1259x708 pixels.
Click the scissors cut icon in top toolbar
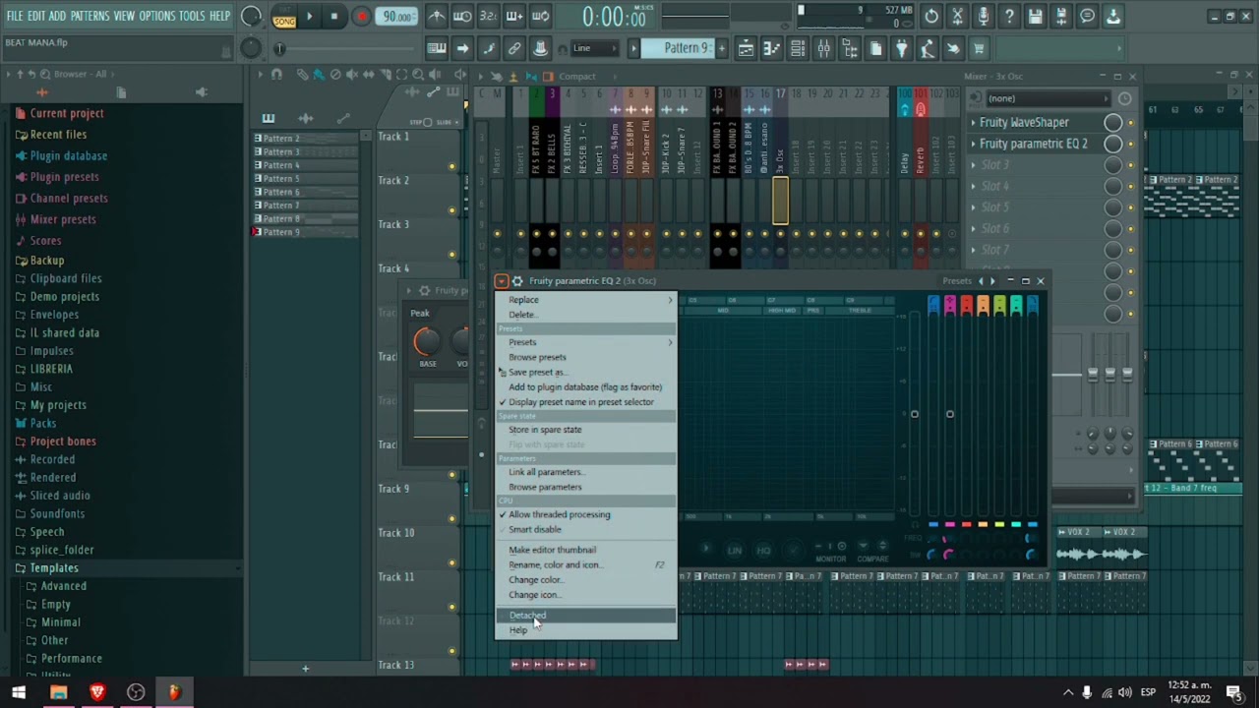tap(957, 16)
